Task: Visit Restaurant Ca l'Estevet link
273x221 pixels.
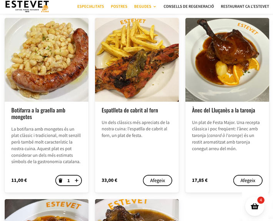Action: coord(245,7)
